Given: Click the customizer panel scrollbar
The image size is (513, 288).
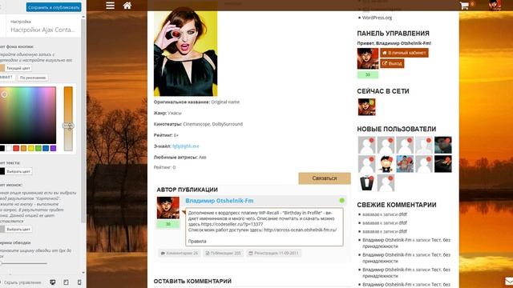Looking at the screenshot, I should click(x=83, y=121).
